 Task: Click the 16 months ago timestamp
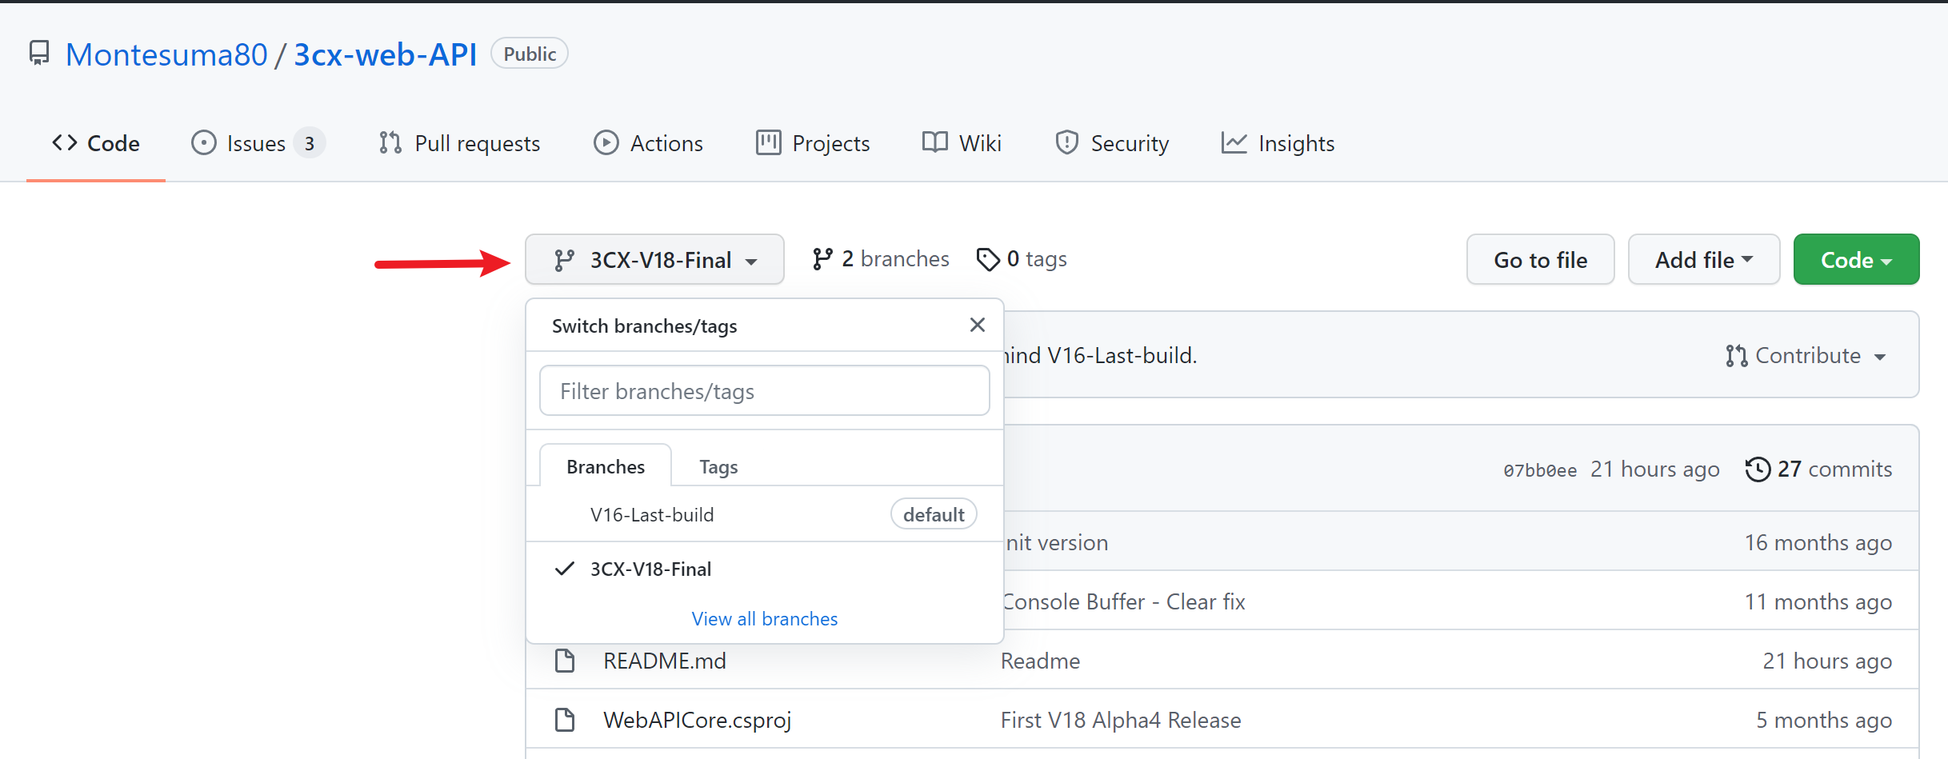(1818, 542)
